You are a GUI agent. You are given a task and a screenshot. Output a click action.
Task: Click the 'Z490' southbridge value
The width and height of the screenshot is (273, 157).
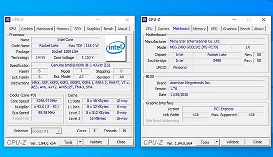217,61
